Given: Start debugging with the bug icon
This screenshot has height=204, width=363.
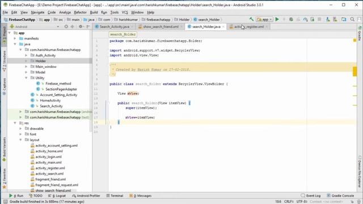Looking at the screenshot, I should click(x=291, y=19).
